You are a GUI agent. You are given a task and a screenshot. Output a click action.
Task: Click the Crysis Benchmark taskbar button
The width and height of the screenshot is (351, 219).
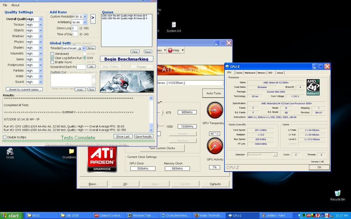(x=176, y=216)
